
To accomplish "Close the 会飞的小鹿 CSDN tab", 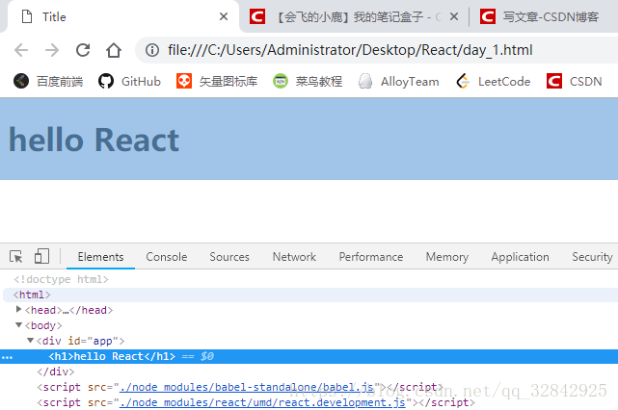I will pos(454,16).
